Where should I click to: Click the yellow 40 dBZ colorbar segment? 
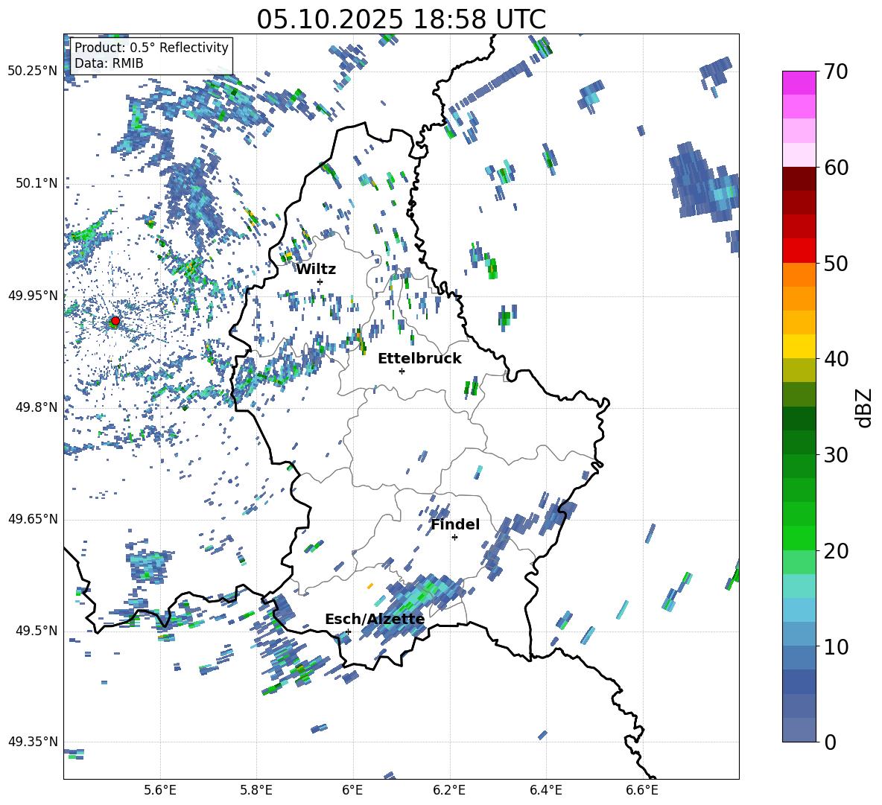tap(799, 346)
